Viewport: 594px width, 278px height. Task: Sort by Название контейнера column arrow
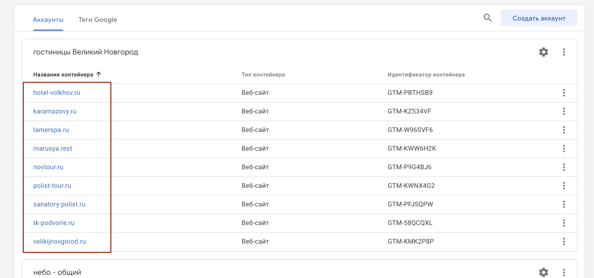coord(98,74)
